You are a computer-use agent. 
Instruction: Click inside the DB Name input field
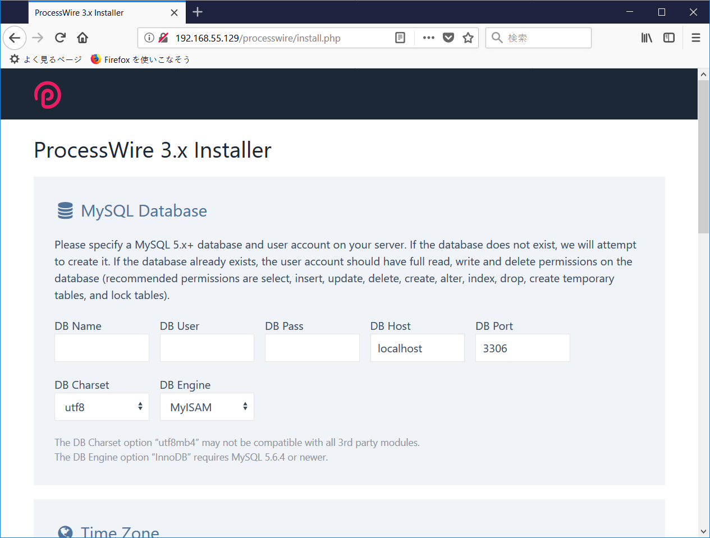click(102, 348)
